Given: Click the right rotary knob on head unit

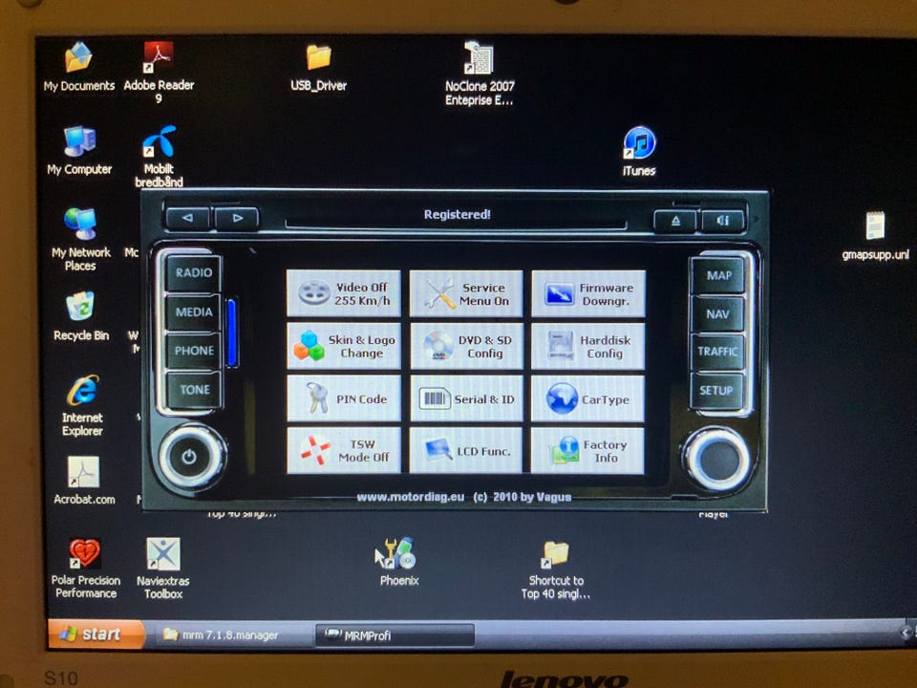Looking at the screenshot, I should click(x=717, y=460).
